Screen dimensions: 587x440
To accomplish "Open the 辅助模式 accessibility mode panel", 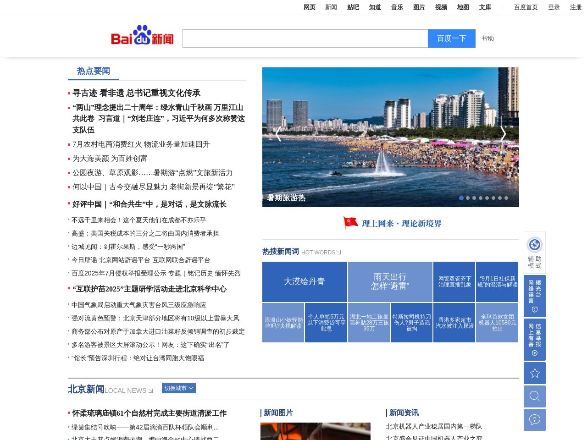I will point(535,252).
